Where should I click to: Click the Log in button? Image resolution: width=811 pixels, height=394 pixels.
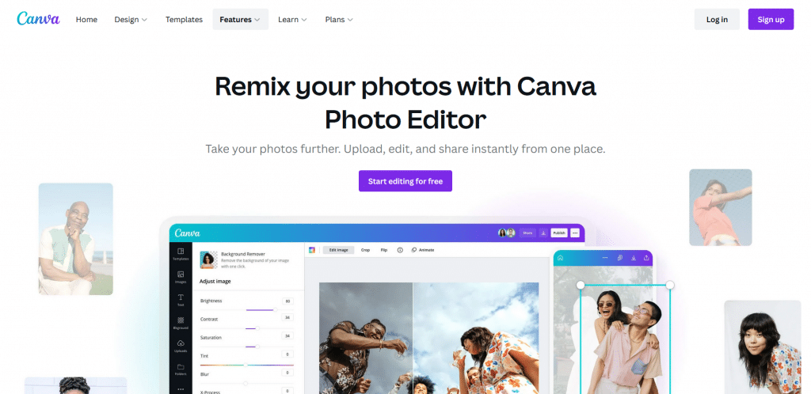[x=717, y=20]
